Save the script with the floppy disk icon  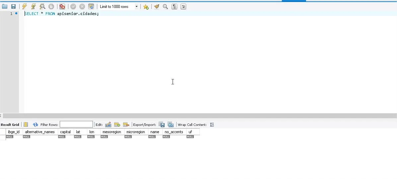pos(13,7)
